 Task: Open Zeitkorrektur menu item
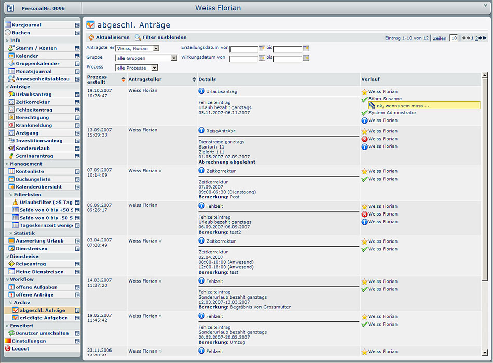33,102
